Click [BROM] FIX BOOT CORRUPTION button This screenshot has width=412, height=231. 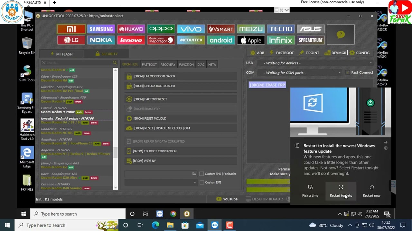(x=181, y=151)
